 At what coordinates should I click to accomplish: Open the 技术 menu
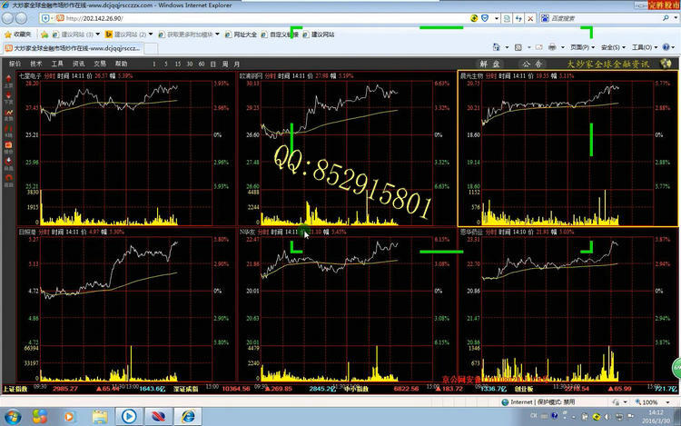[36, 64]
